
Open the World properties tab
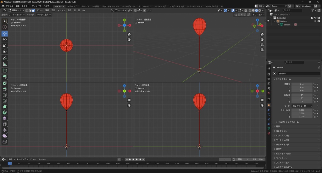point(269,93)
